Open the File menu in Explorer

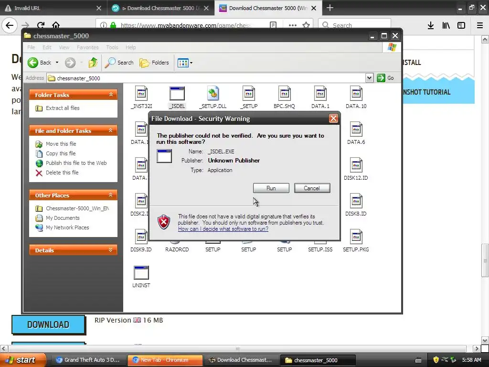click(x=31, y=47)
